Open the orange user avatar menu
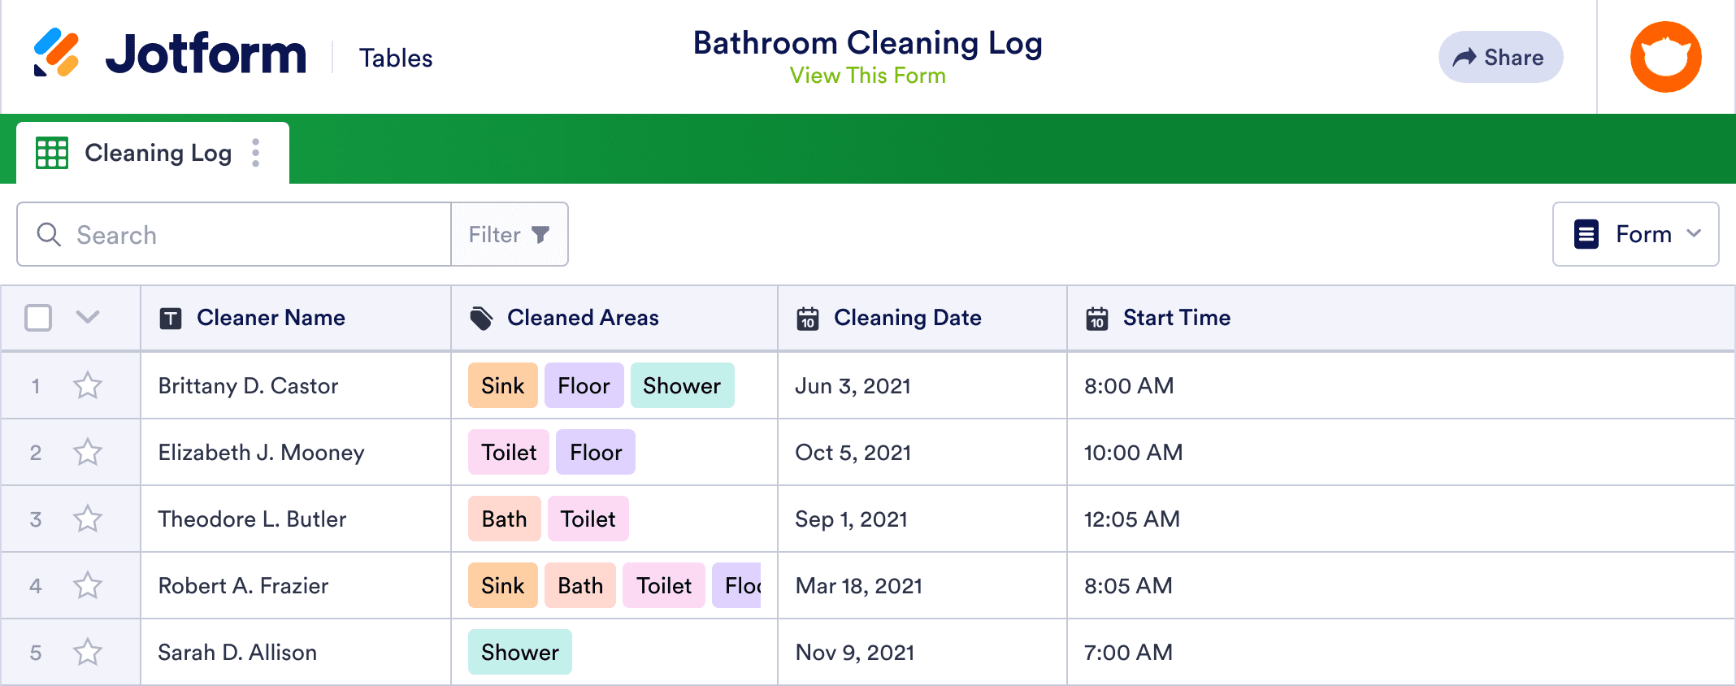This screenshot has height=686, width=1736. click(x=1665, y=57)
